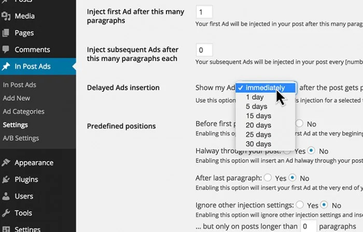Open the Ad Categories submenu item
The image size is (363, 232).
[x=23, y=112]
